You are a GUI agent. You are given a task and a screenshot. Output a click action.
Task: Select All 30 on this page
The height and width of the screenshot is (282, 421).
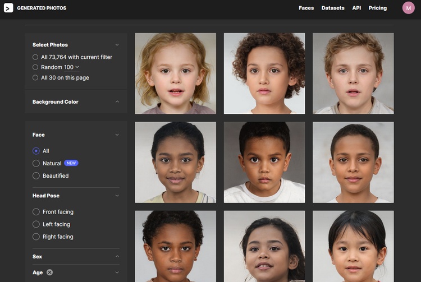[x=36, y=77]
